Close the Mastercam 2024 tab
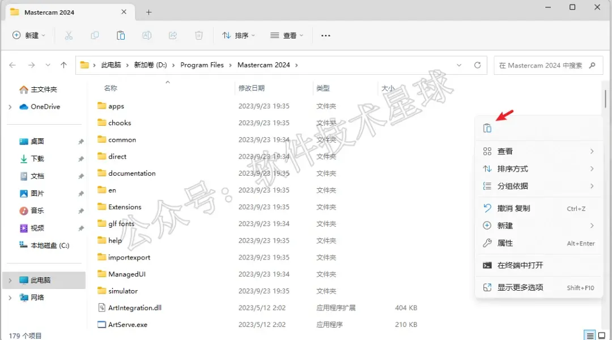 coord(124,12)
